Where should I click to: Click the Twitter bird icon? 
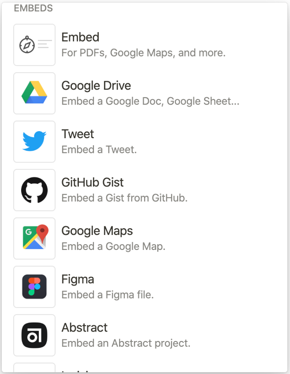click(34, 141)
